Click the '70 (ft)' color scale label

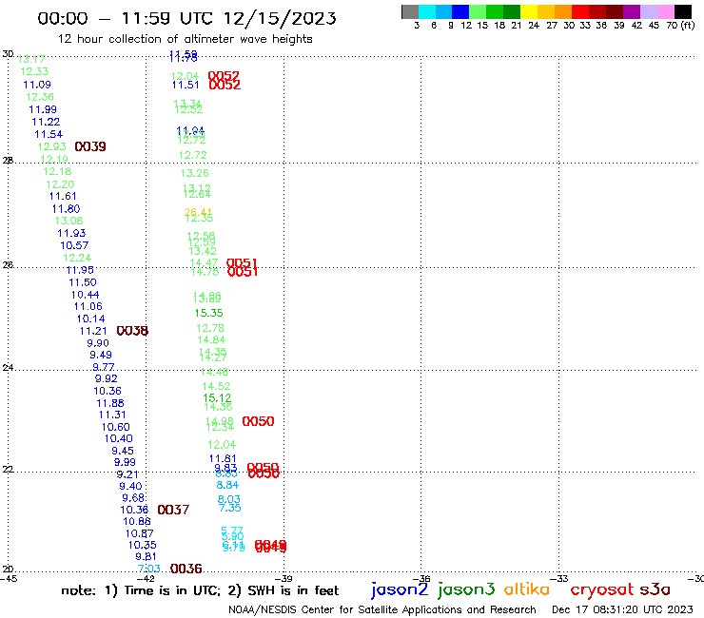[x=680, y=25]
